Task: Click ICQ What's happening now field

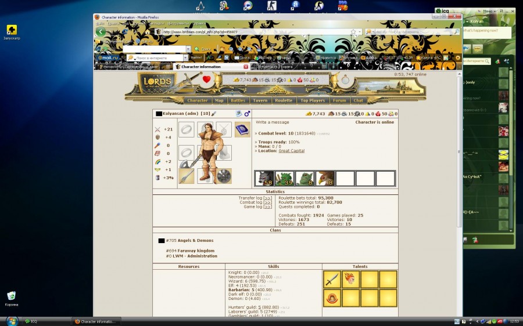Action: [486, 32]
